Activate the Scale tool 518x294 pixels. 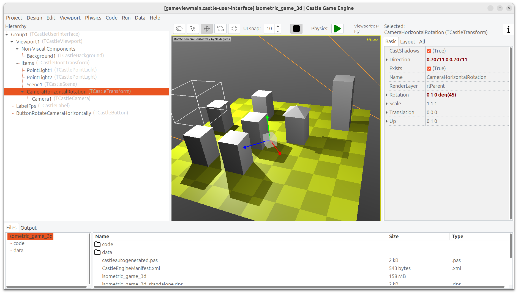234,29
